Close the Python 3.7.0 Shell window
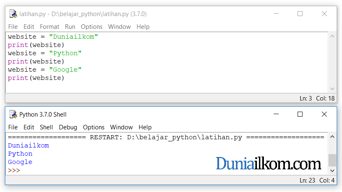Image resolution: width=342 pixels, height=192 pixels. point(324,114)
